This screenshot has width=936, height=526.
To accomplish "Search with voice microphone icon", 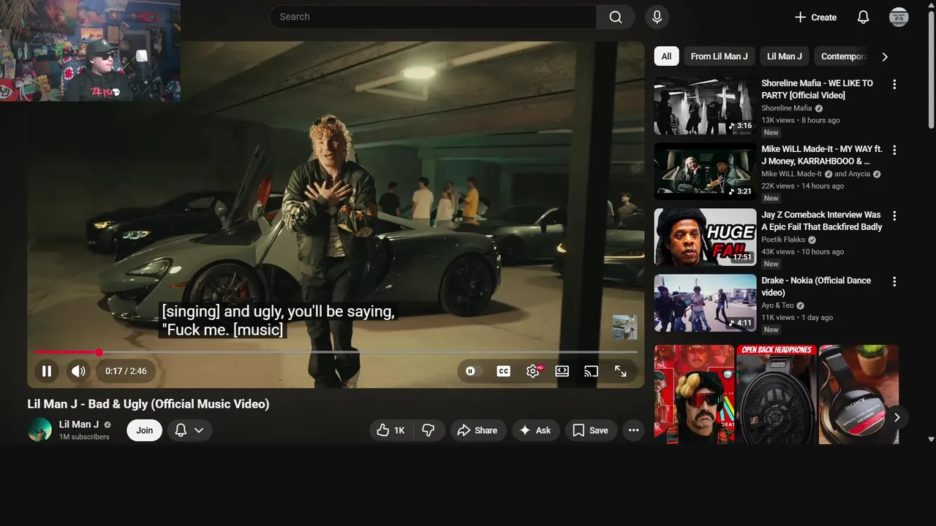I will click(657, 17).
